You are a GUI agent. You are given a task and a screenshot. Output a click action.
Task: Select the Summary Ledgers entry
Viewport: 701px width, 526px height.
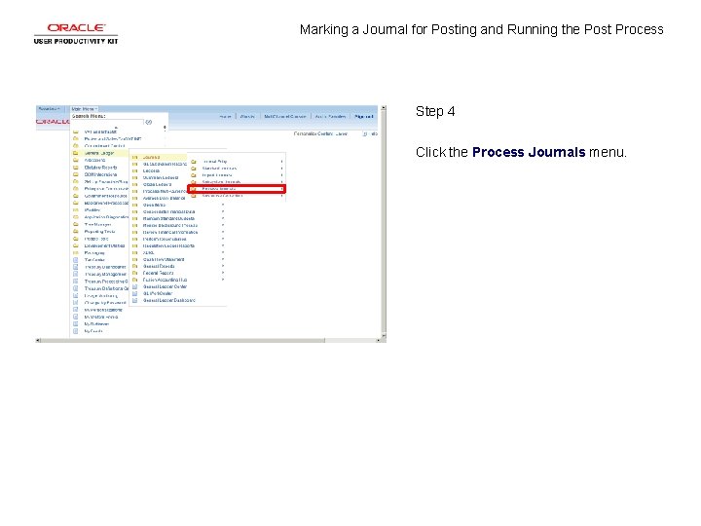click(161, 177)
